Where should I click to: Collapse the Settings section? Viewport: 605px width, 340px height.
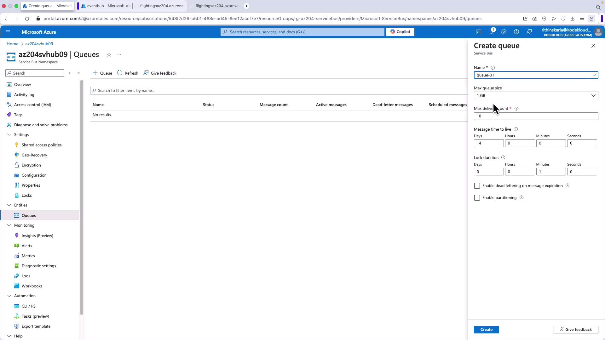[x=9, y=135]
